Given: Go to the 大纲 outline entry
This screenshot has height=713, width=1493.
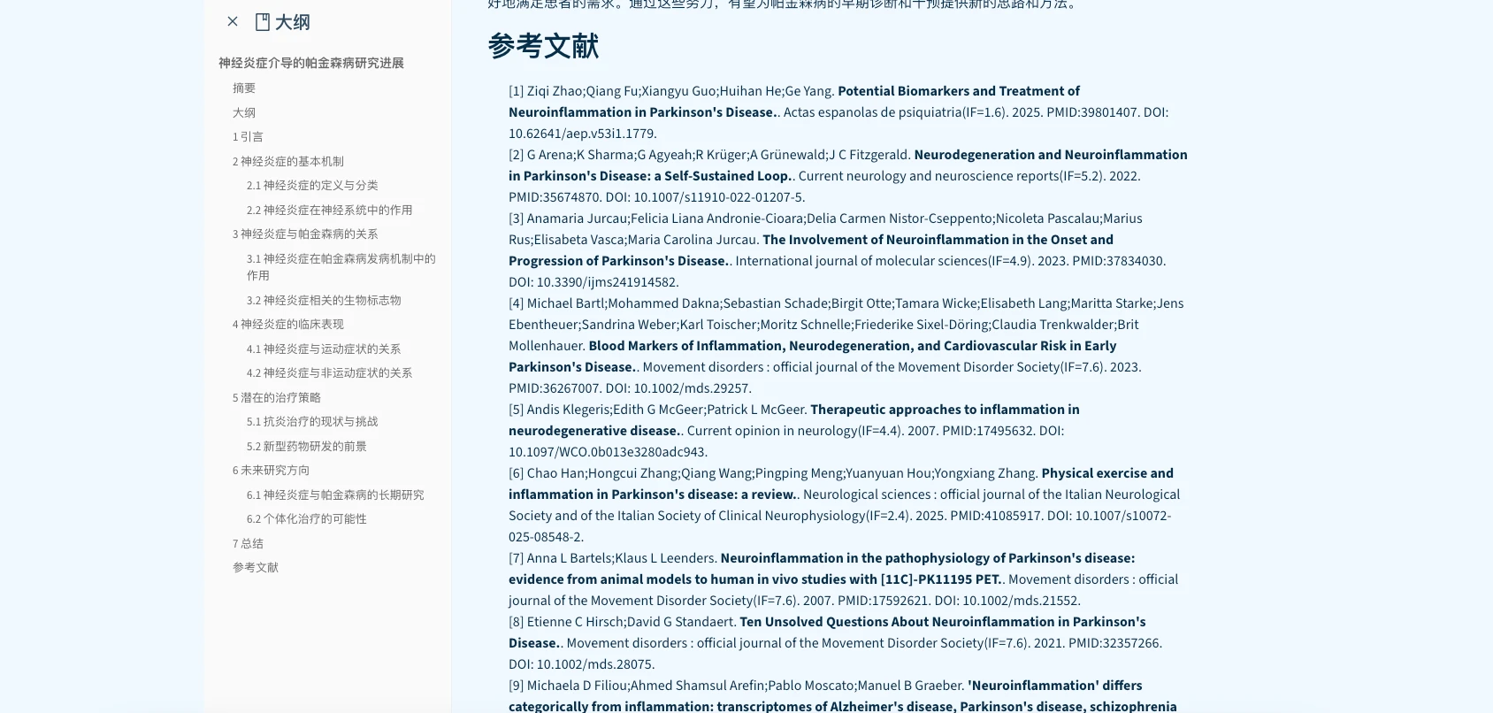Looking at the screenshot, I should tap(244, 112).
